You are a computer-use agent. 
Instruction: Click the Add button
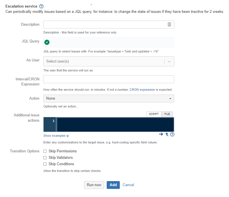tap(113, 185)
